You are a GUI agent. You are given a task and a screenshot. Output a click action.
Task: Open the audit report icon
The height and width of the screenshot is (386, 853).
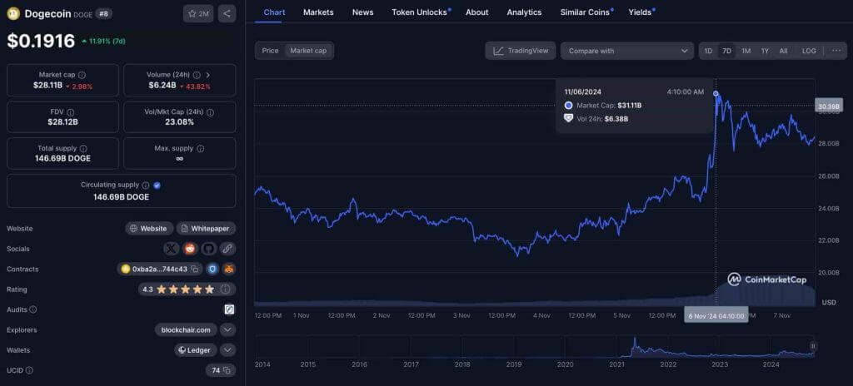pyautogui.click(x=230, y=309)
